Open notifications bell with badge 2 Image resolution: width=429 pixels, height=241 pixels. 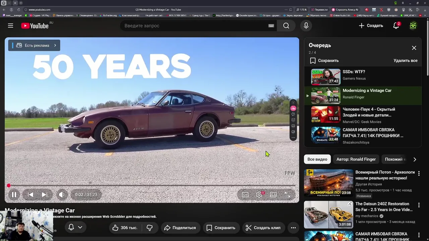click(x=396, y=26)
